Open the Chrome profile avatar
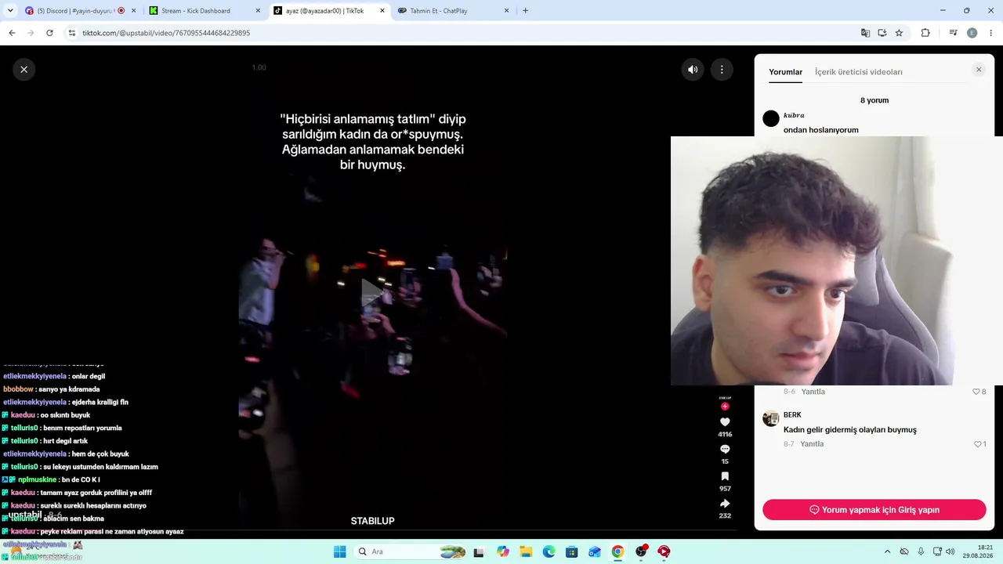 972,33
